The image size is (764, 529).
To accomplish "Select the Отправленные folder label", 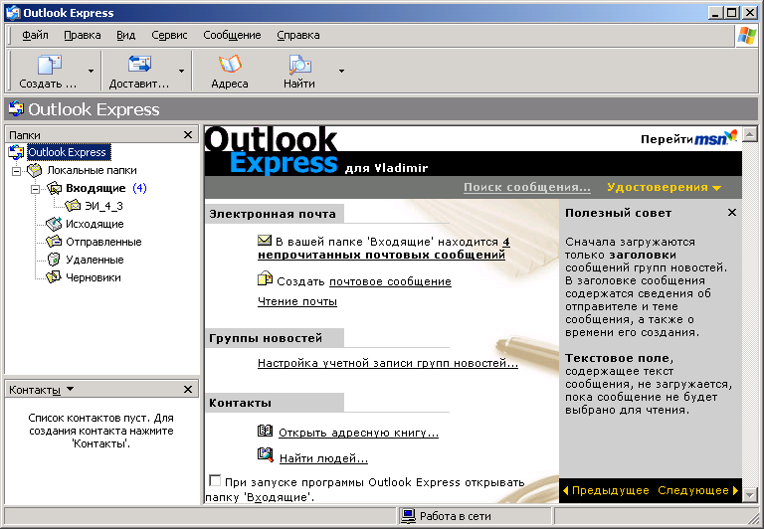I will [x=103, y=242].
